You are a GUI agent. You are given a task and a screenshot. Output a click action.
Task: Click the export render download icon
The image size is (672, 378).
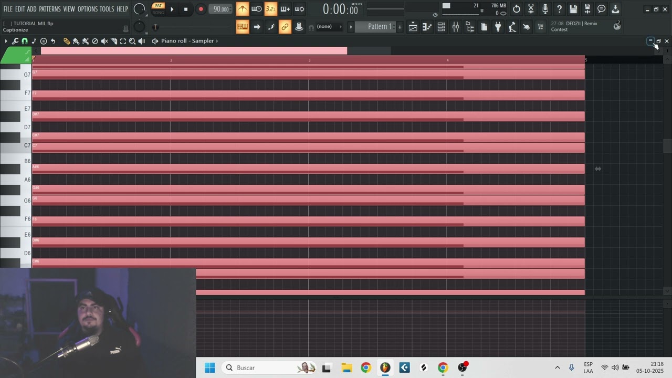coord(615,9)
